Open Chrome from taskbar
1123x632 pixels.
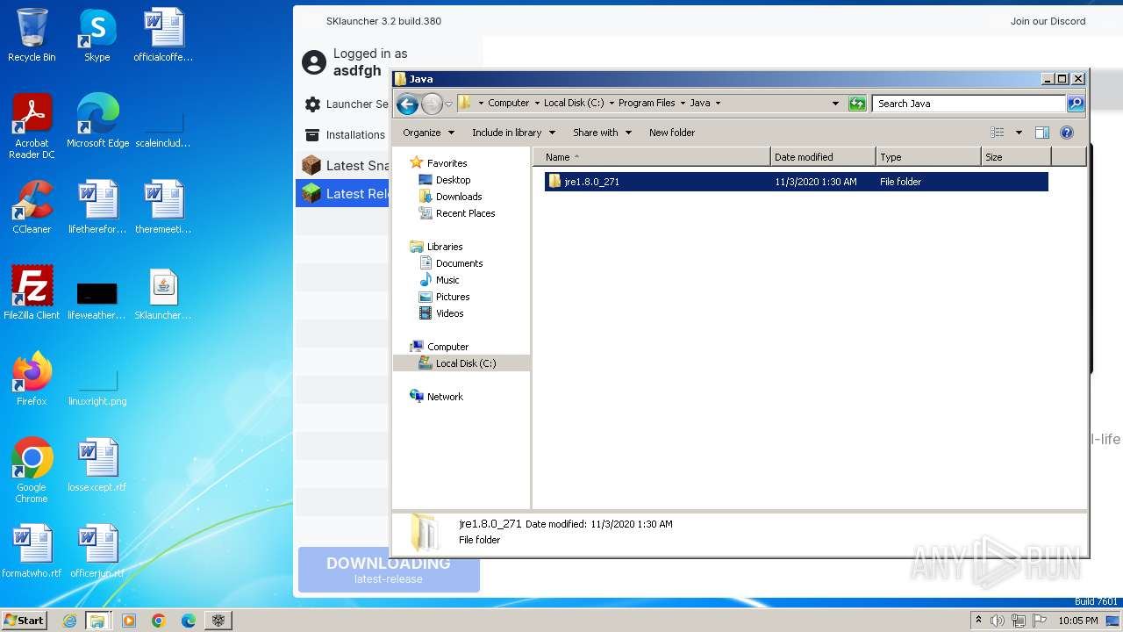coord(159,621)
